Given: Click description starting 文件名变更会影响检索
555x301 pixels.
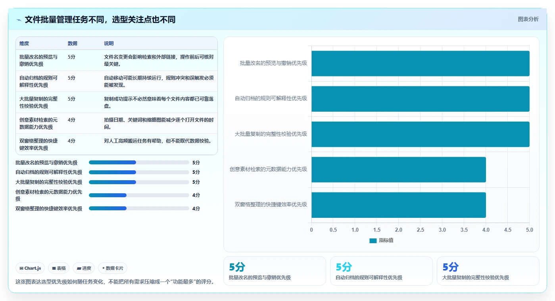Looking at the screenshot, I should coord(159,60).
